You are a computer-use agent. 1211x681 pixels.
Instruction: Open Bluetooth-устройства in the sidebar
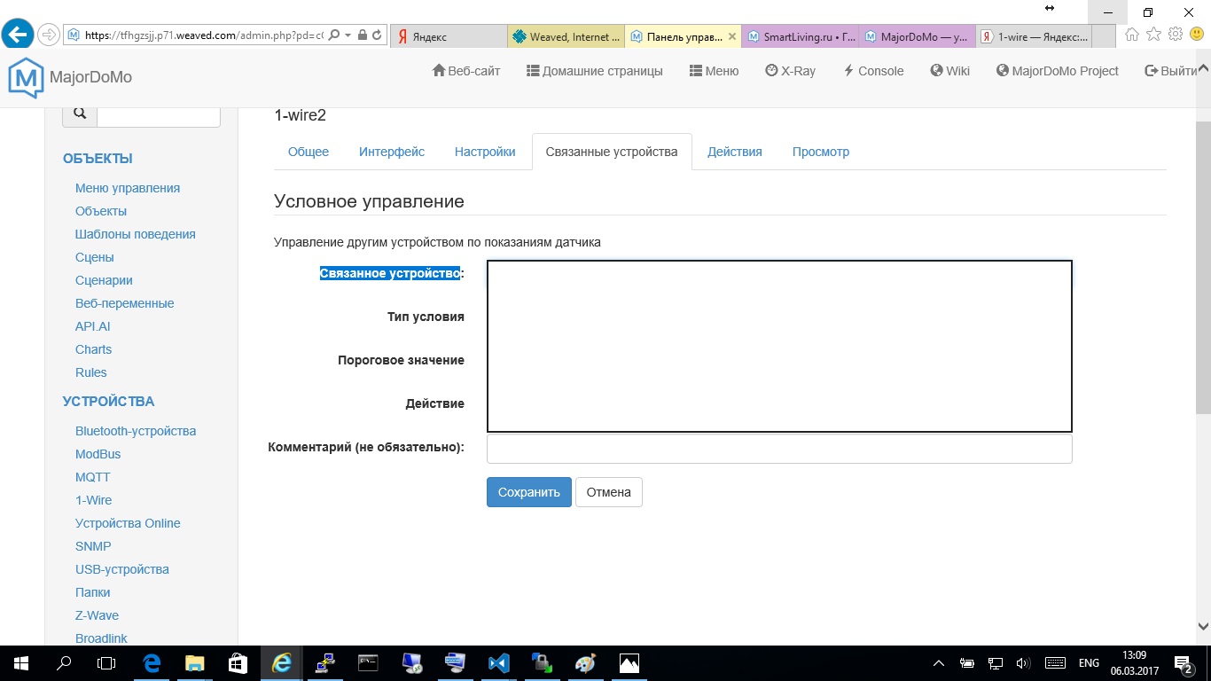coord(136,431)
